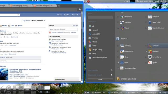Click the Facebook Mobile phone icon
The image size is (168, 94).
50,51
